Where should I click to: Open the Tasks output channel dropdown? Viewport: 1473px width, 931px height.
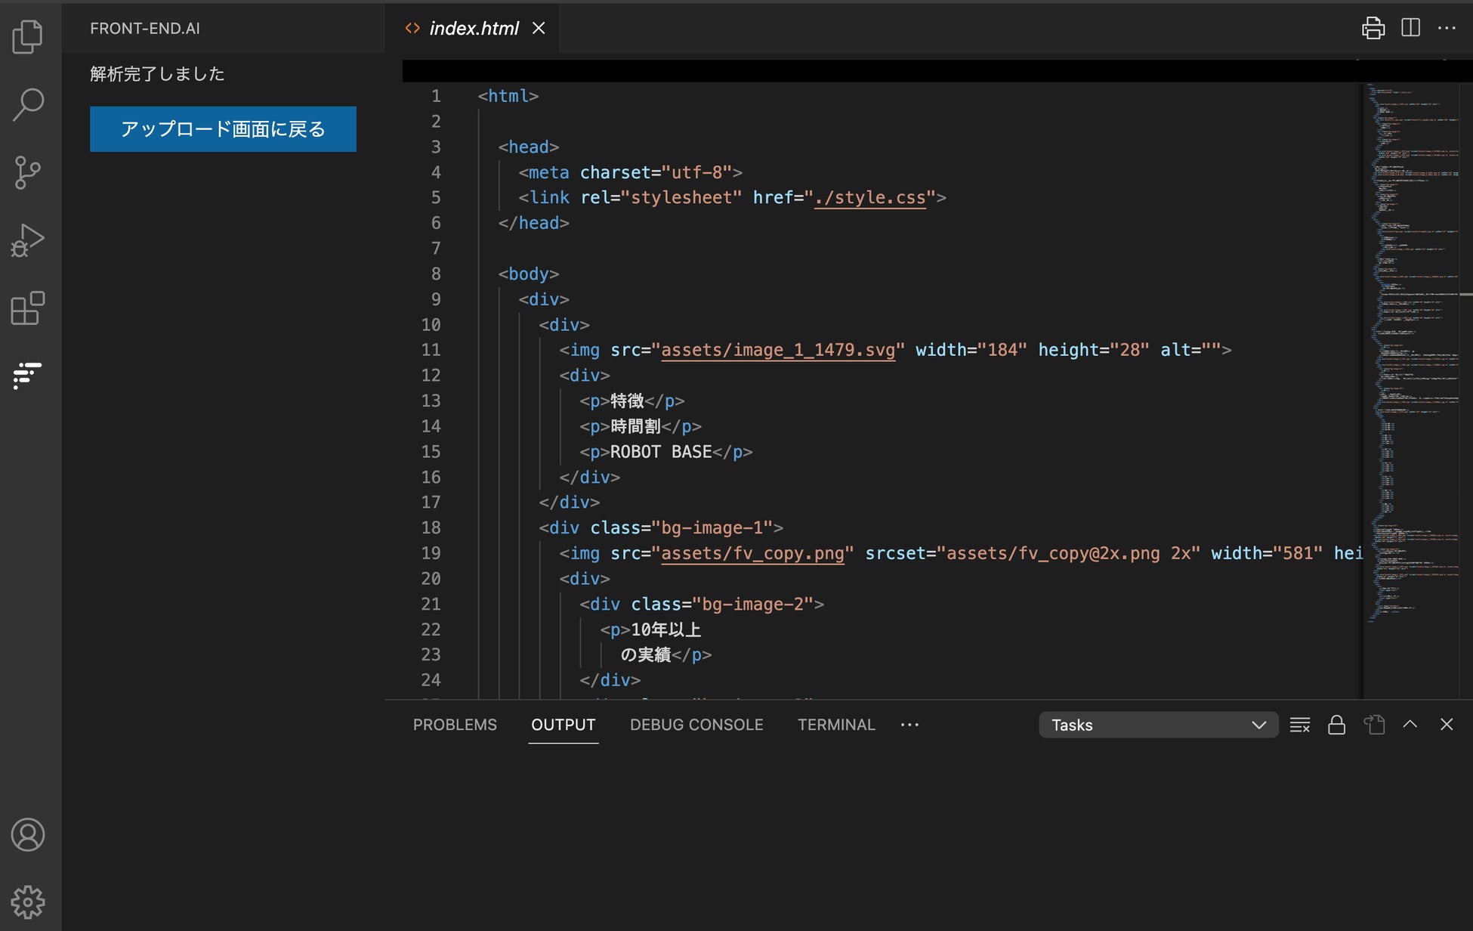[1158, 725]
